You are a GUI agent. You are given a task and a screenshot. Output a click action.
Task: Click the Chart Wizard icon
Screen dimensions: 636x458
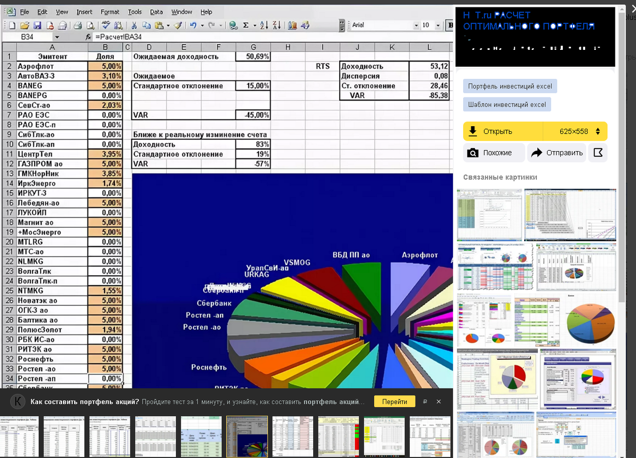pos(292,25)
